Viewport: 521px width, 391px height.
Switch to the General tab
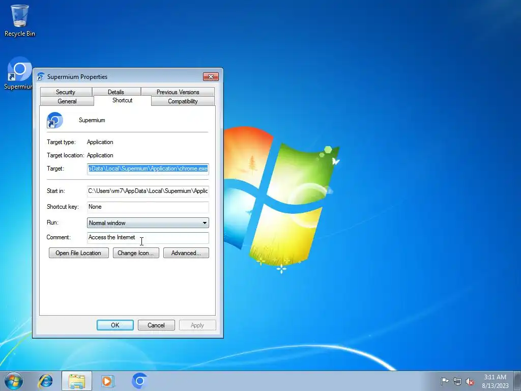pyautogui.click(x=67, y=101)
